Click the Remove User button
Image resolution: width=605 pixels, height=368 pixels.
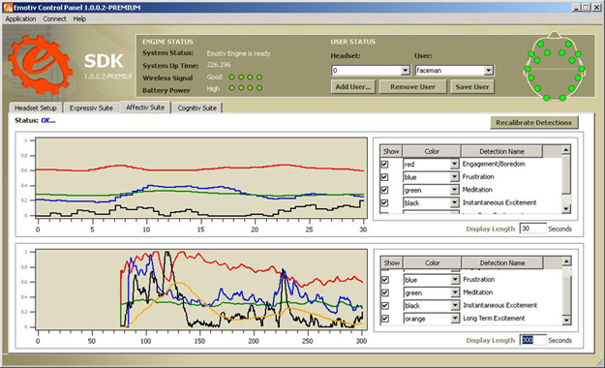412,87
